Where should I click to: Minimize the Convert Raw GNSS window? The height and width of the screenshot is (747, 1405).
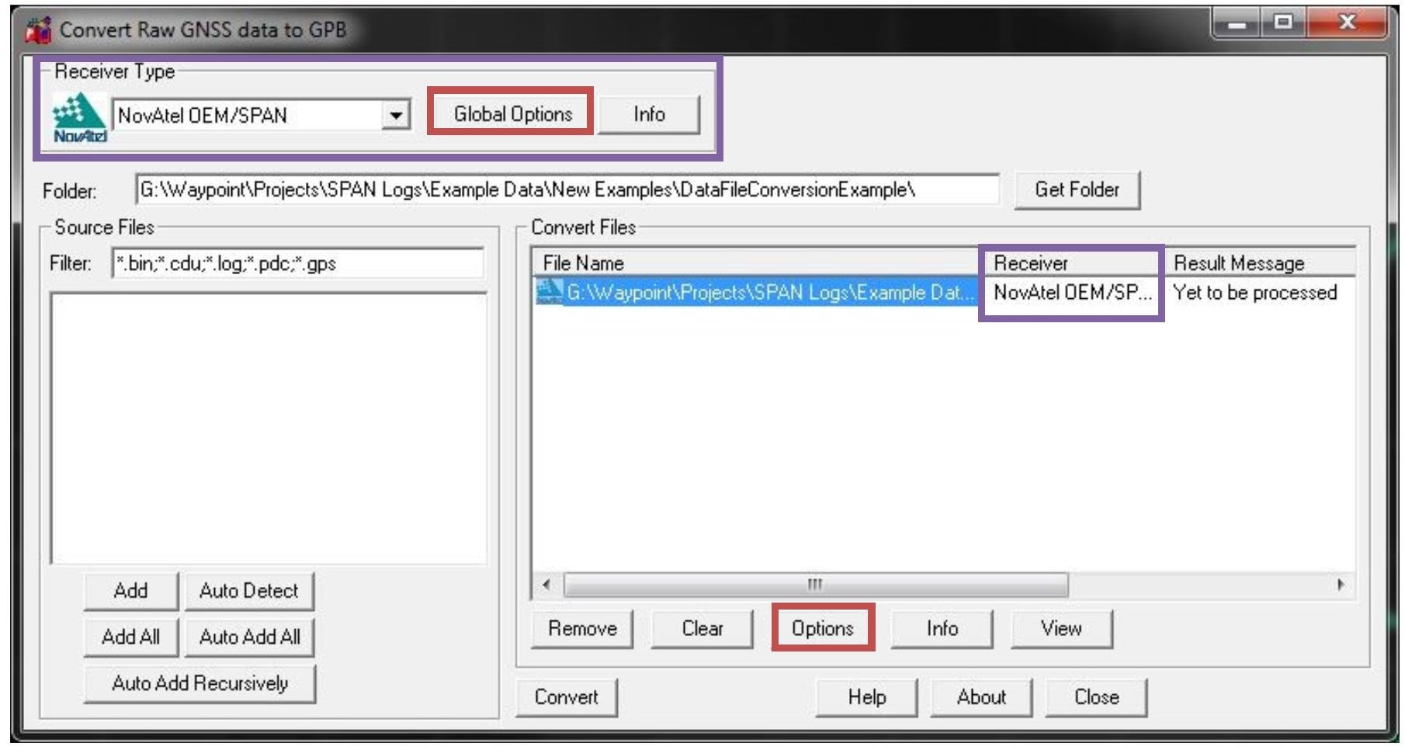coord(1236,23)
